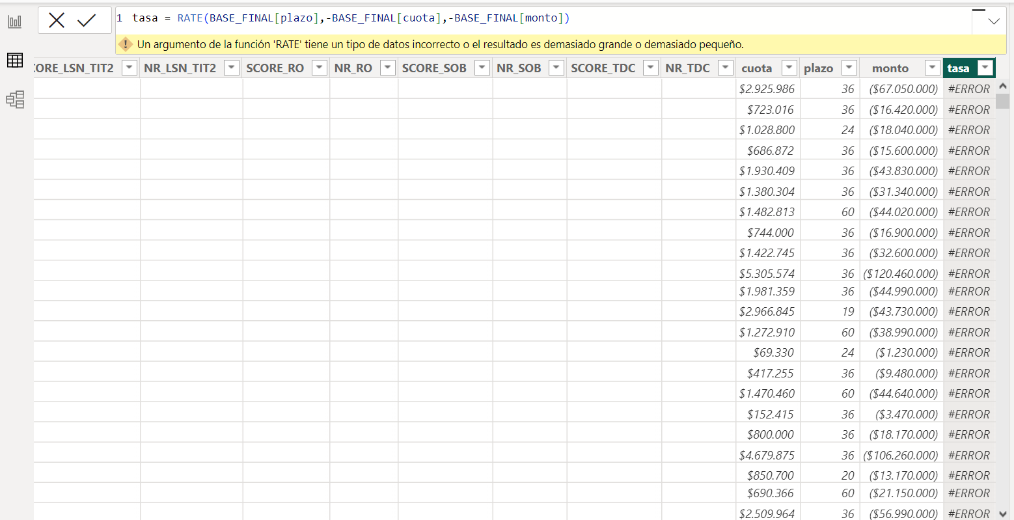
Task: Select the NR_TDC column header
Action: click(687, 68)
